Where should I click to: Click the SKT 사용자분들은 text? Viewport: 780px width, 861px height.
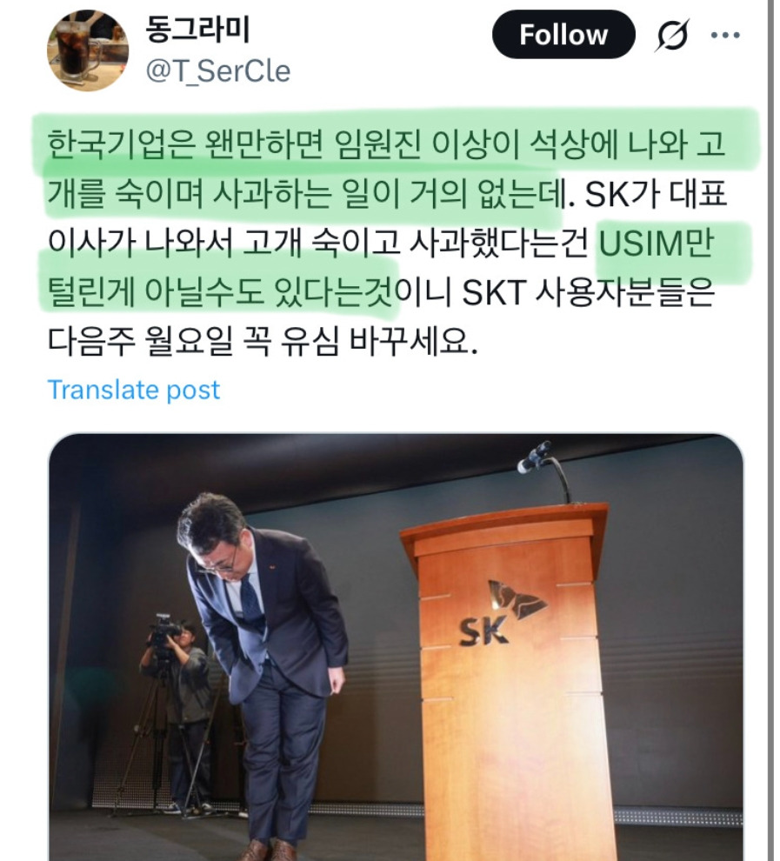(x=589, y=291)
